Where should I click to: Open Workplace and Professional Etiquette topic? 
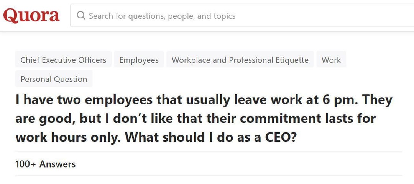240,60
